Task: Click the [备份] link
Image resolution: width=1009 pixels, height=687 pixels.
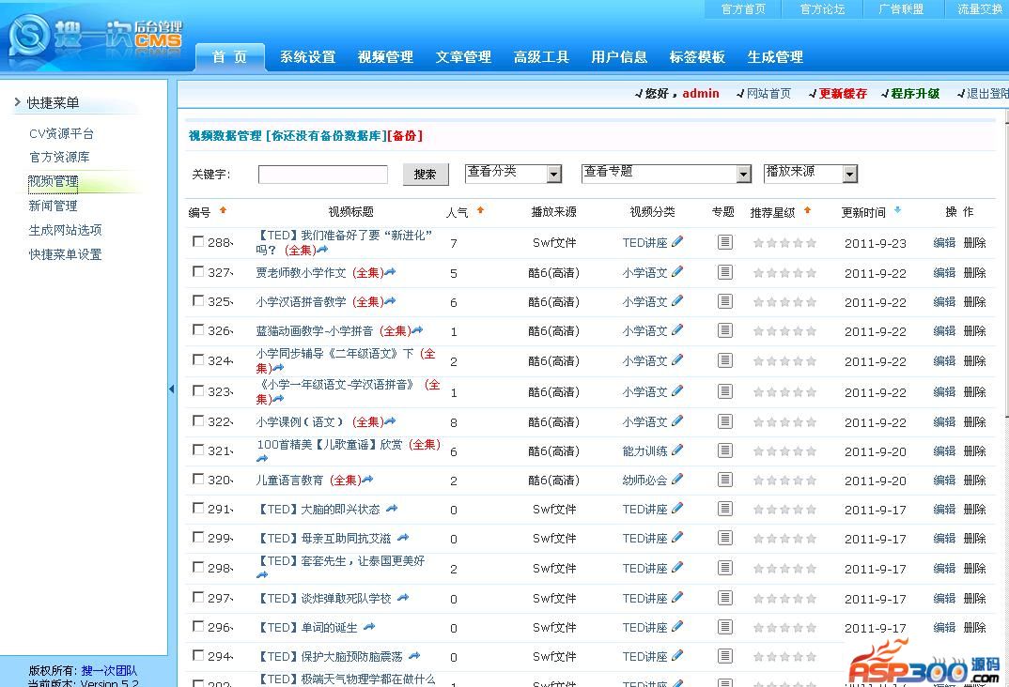Action: (405, 135)
